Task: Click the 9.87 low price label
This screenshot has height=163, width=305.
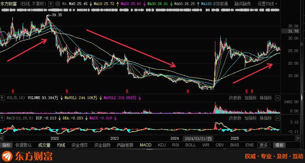Action: (x=210, y=88)
